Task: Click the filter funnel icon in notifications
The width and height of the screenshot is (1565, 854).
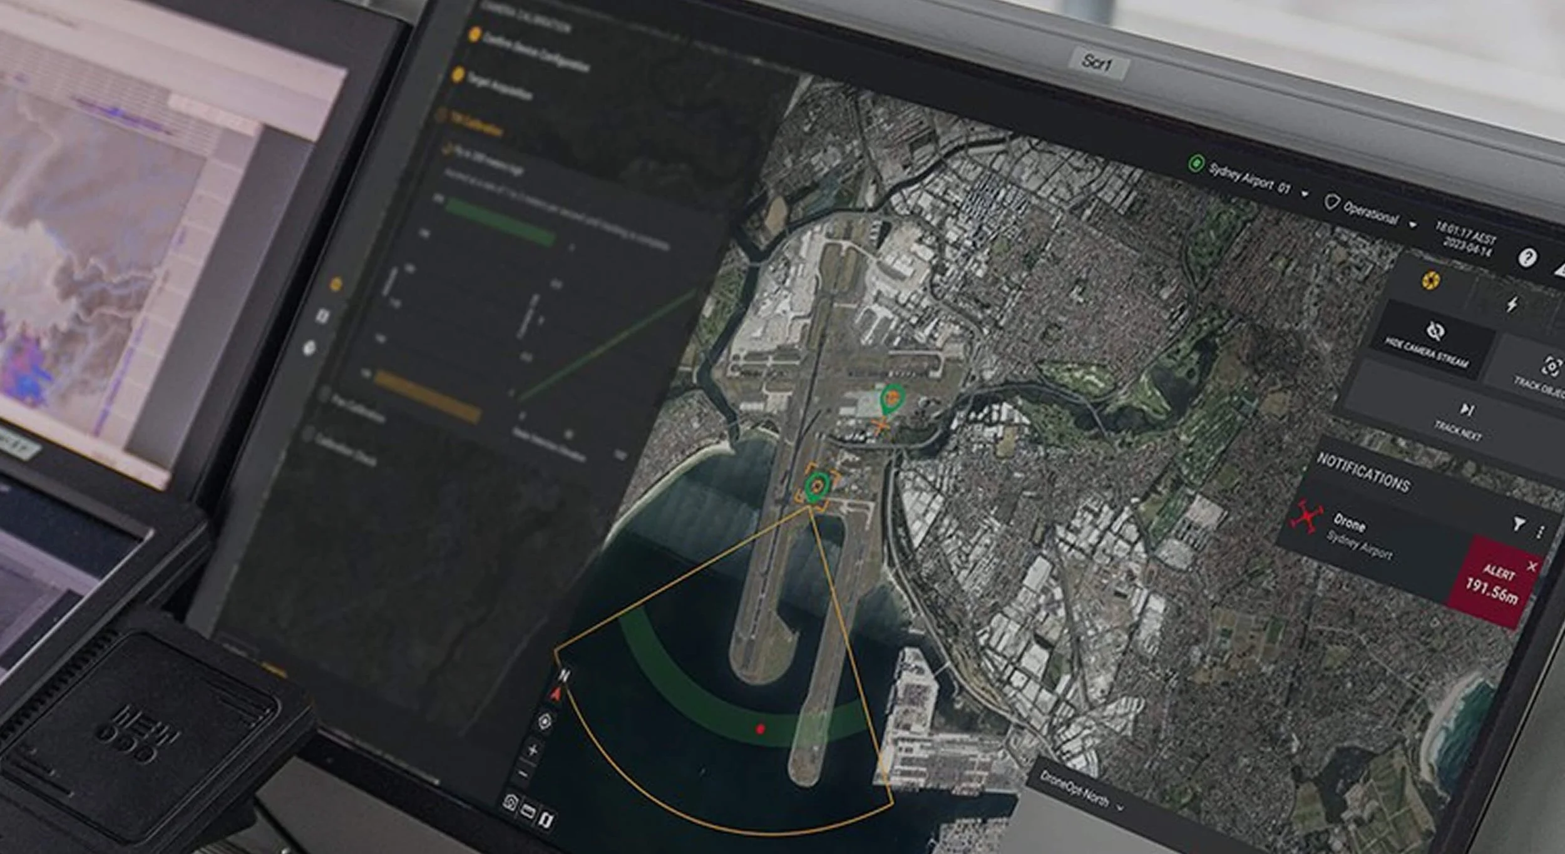Action: click(1519, 524)
